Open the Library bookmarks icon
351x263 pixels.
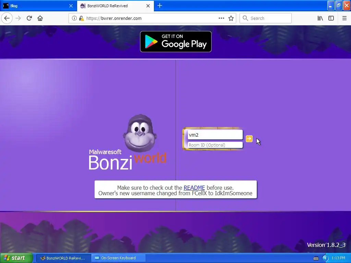pos(320,18)
